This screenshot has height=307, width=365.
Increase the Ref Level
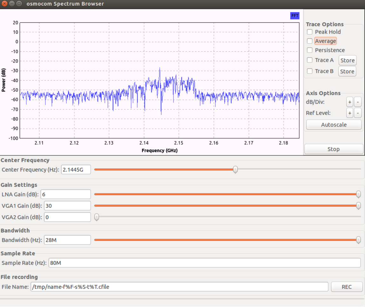point(349,113)
